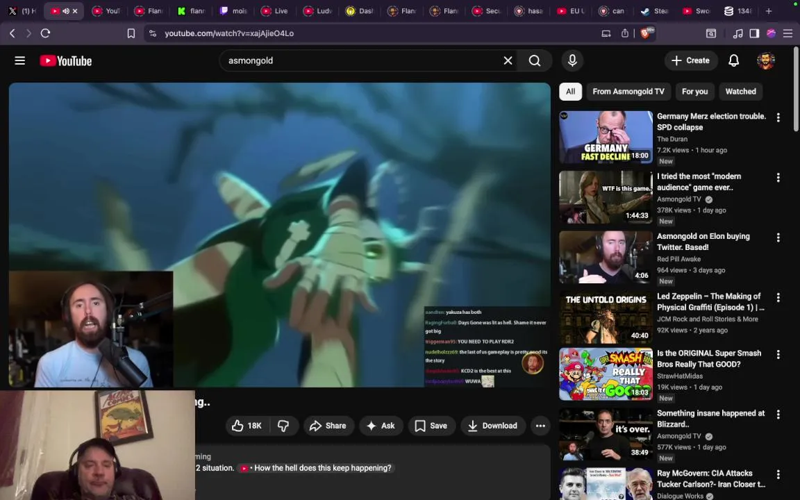The width and height of the screenshot is (800, 500).
Task: Open Asmongold on Elon 4:06 thumbnail
Action: (606, 257)
